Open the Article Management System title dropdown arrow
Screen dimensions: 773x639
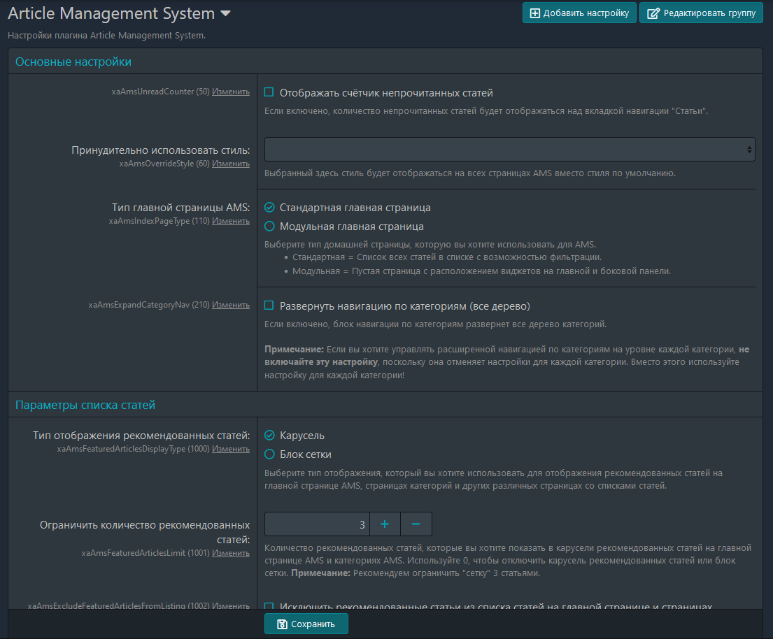tap(225, 13)
